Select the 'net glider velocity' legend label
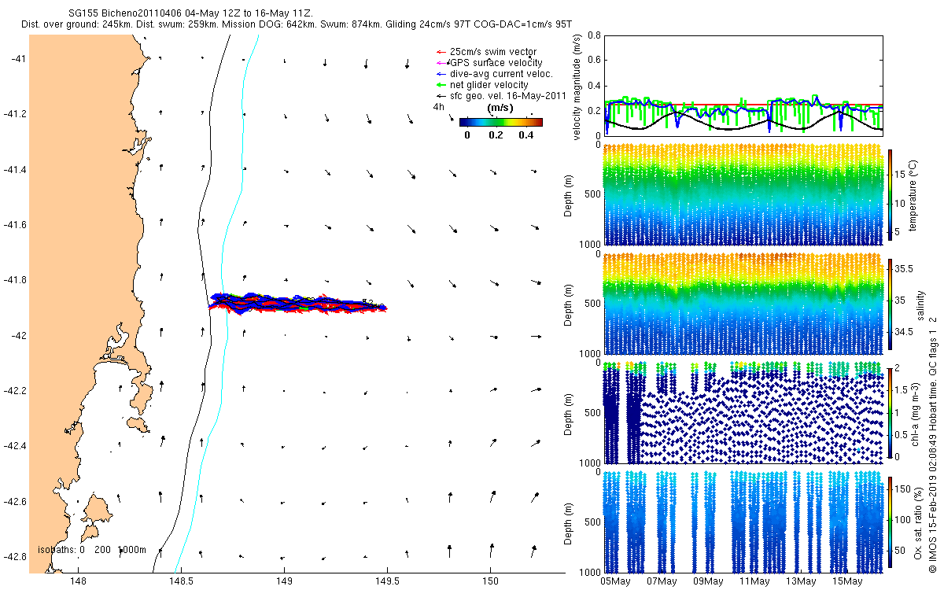 (489, 85)
